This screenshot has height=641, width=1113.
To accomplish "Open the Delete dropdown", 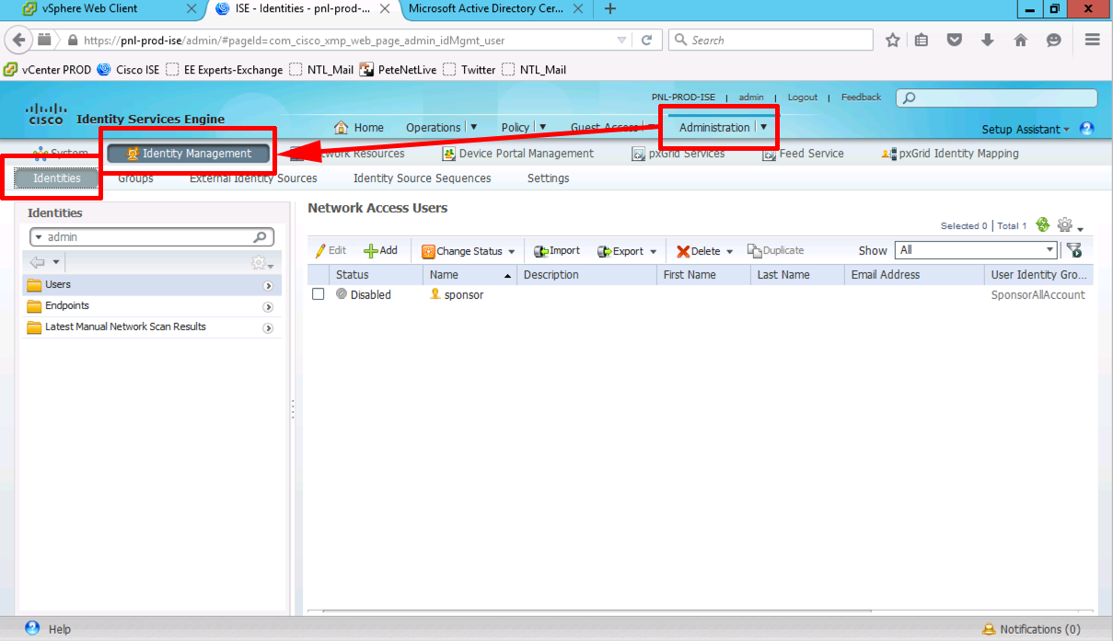I will 704,251.
